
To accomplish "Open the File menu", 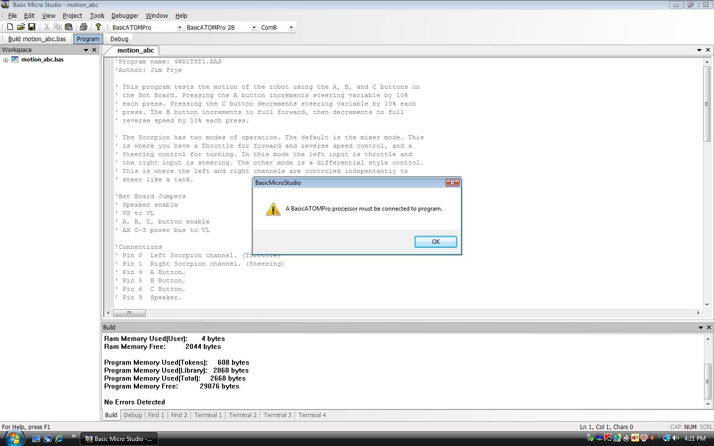I will 12,16.
